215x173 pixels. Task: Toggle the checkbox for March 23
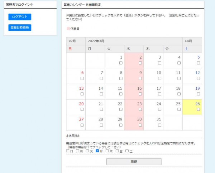pos(140,110)
